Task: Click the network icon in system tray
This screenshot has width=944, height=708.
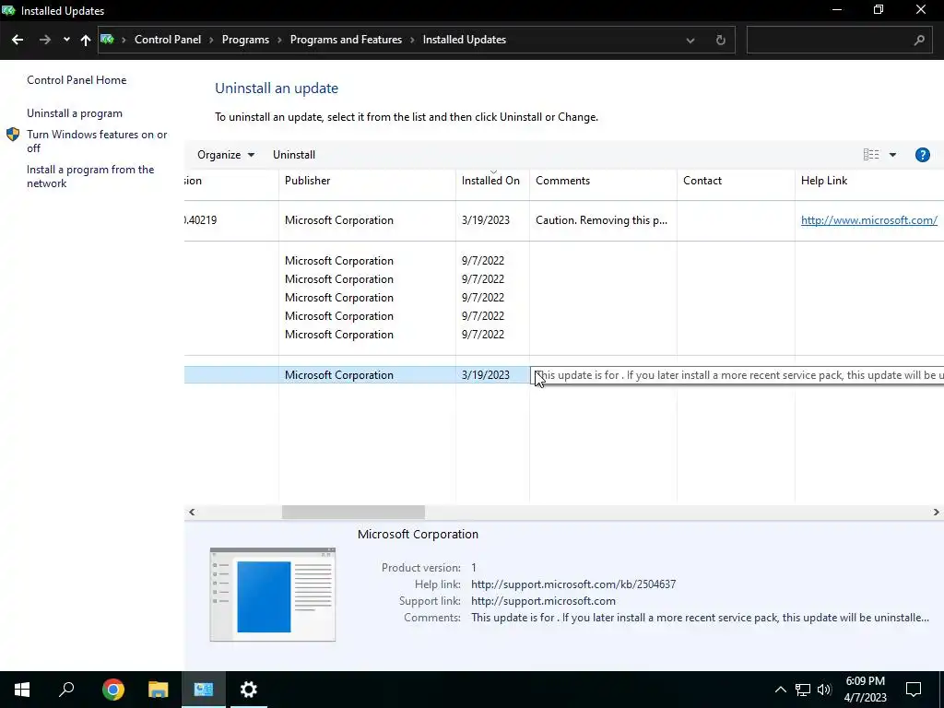Action: coord(803,690)
